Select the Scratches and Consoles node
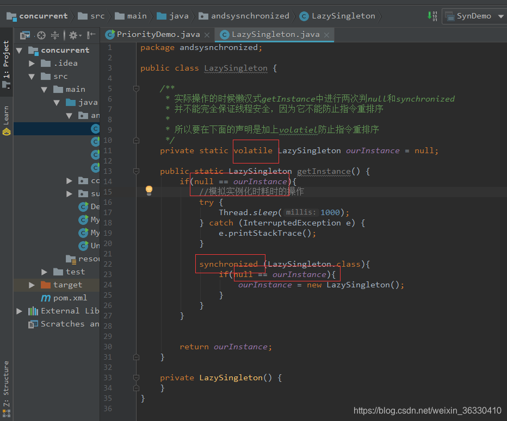The width and height of the screenshot is (507, 421). 64,324
